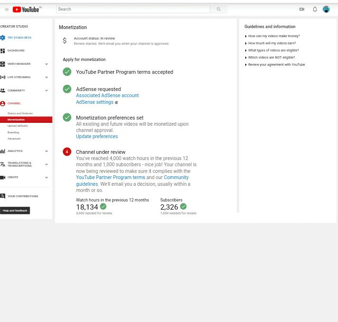Open the notifications bell

click(315, 9)
